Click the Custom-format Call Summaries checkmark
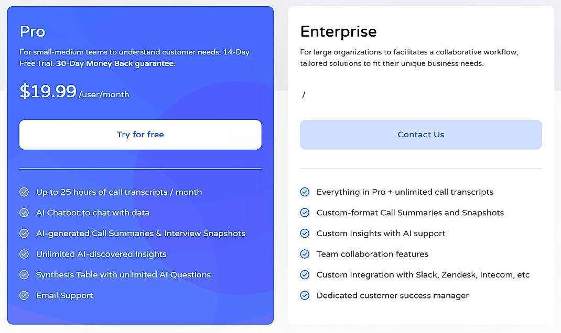 305,213
